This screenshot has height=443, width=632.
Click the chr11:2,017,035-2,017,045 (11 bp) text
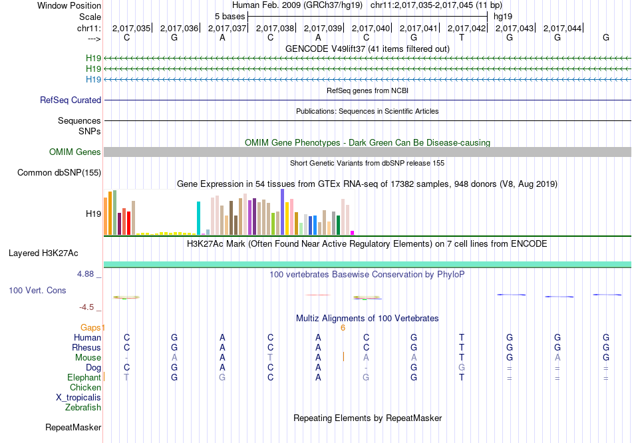[436, 5]
